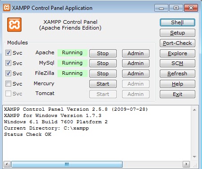
Task: Click the log's scroll down arrow
Action: point(194,156)
